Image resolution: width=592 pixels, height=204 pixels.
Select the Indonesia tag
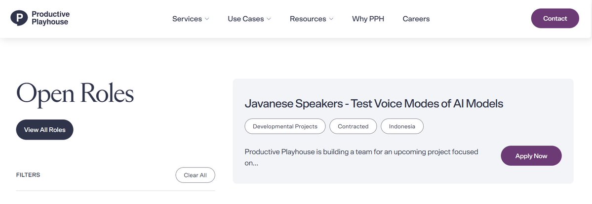pos(402,126)
